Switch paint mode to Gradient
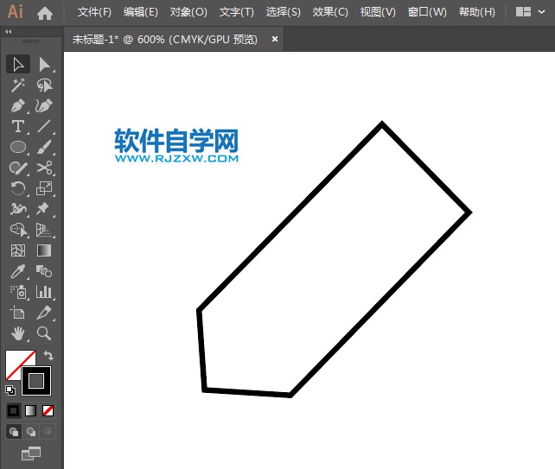Image resolution: width=555 pixels, height=469 pixels. coord(31,410)
